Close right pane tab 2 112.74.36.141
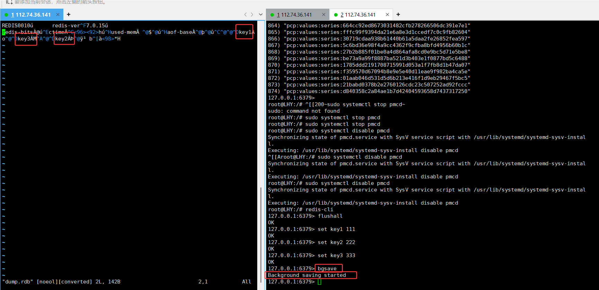Image resolution: width=599 pixels, height=290 pixels. click(387, 15)
